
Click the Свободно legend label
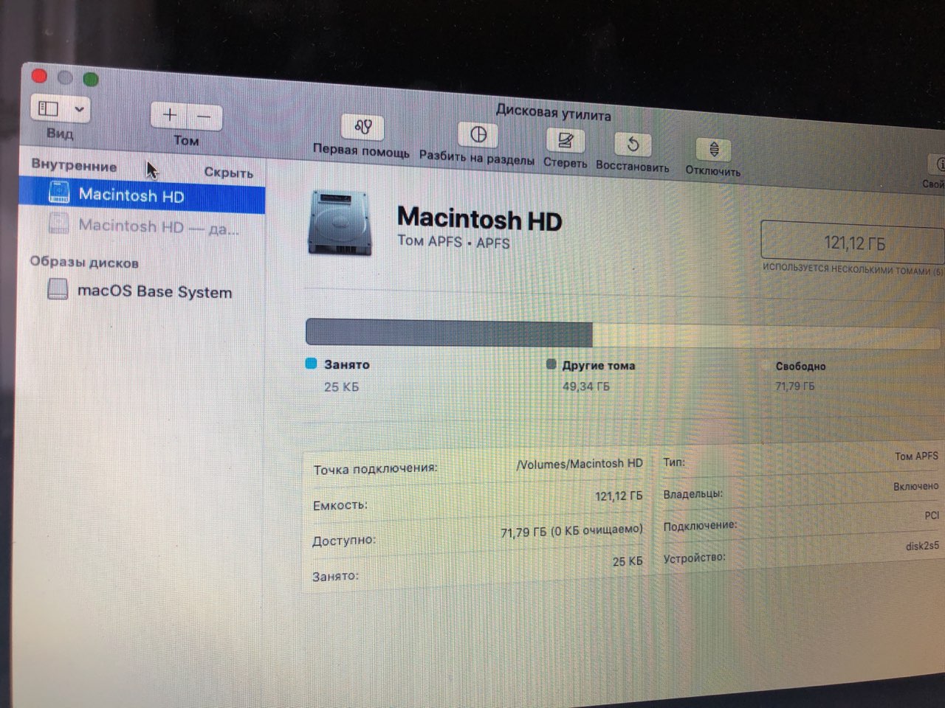800,366
